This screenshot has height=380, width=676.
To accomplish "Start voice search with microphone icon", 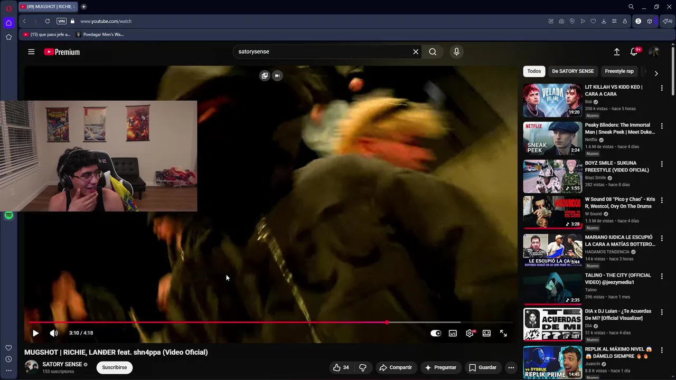I will [x=457, y=52].
